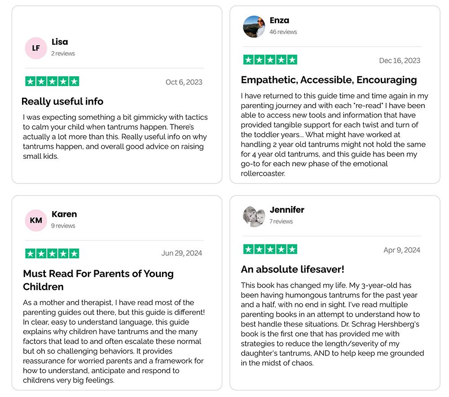Open the "An absolute lifesaver!" review title

click(293, 270)
